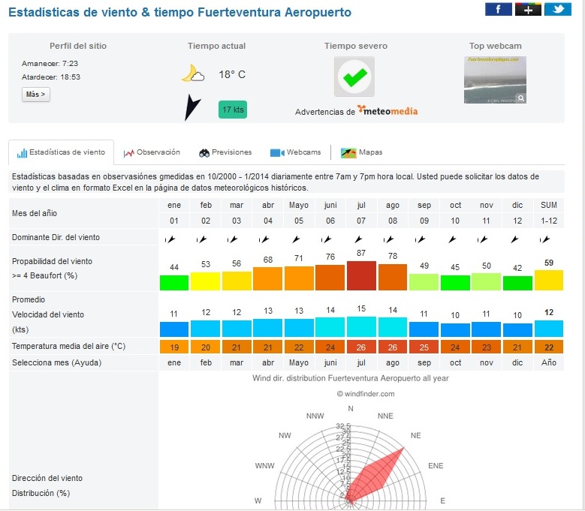Select month dic in Selecciona mes row

tap(517, 362)
